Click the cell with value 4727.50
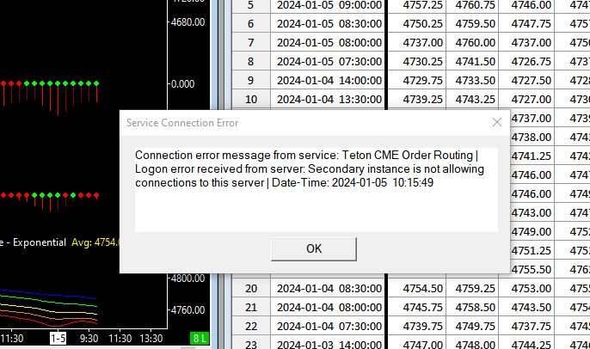The height and width of the screenshot is (349, 590). click(x=526, y=80)
